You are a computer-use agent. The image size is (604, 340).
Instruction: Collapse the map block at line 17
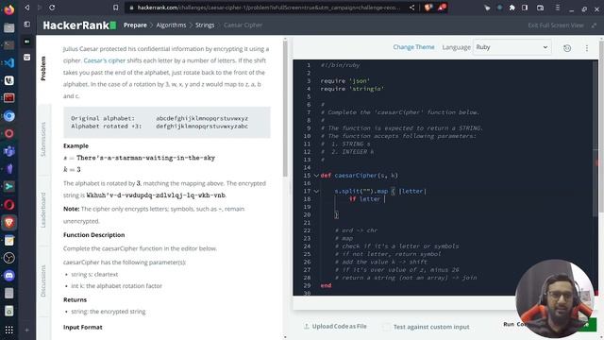316,191
